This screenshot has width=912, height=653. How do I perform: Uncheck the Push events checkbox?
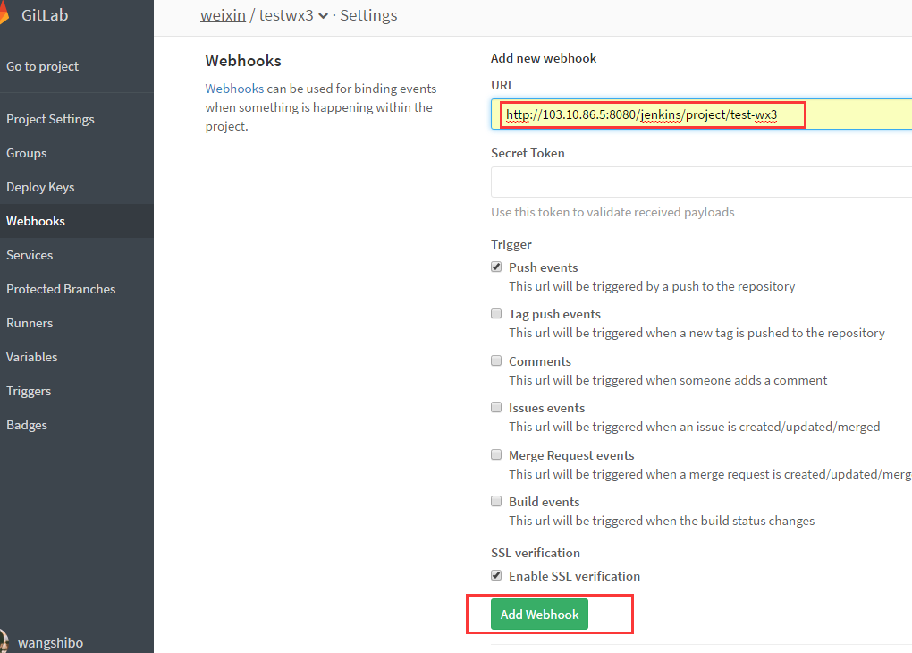click(496, 267)
